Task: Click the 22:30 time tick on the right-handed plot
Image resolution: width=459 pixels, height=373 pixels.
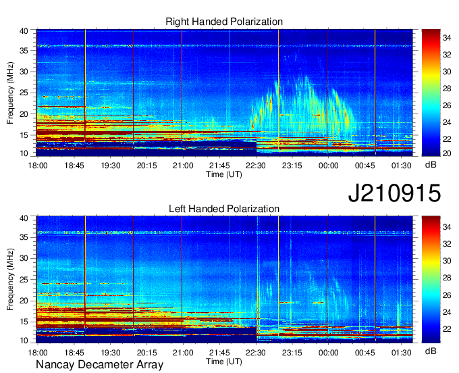Action: pos(256,166)
